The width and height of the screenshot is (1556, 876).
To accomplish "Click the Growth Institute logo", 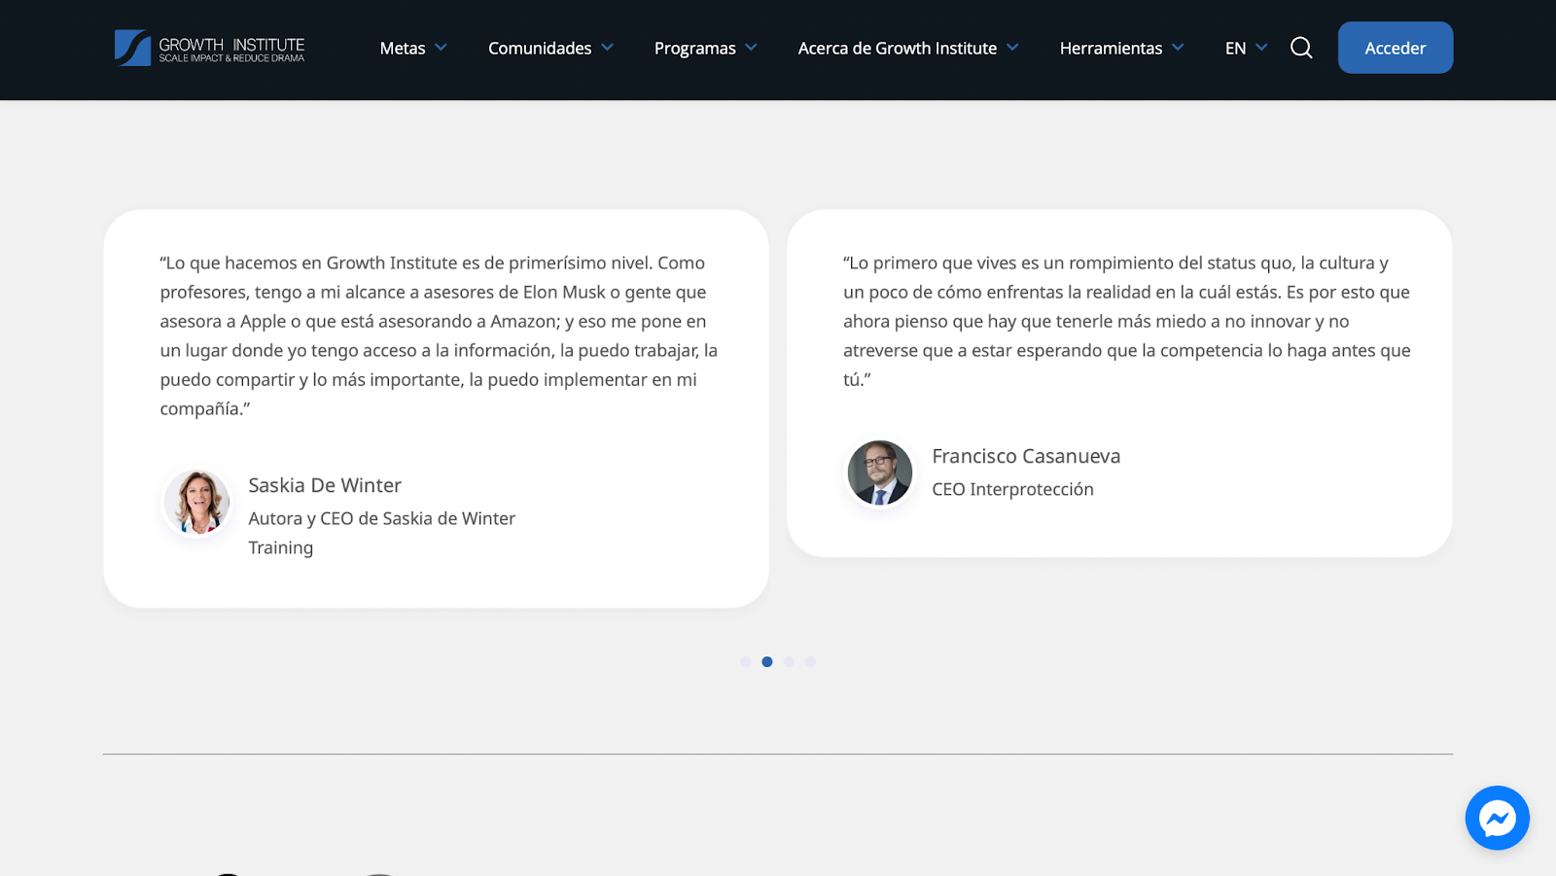I will (209, 48).
